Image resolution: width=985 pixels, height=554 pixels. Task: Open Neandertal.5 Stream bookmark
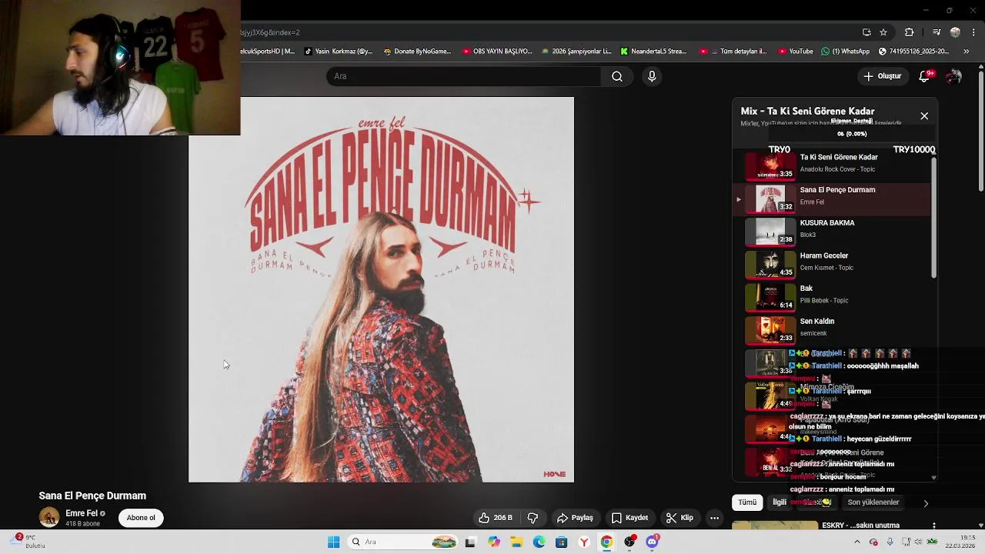click(653, 52)
